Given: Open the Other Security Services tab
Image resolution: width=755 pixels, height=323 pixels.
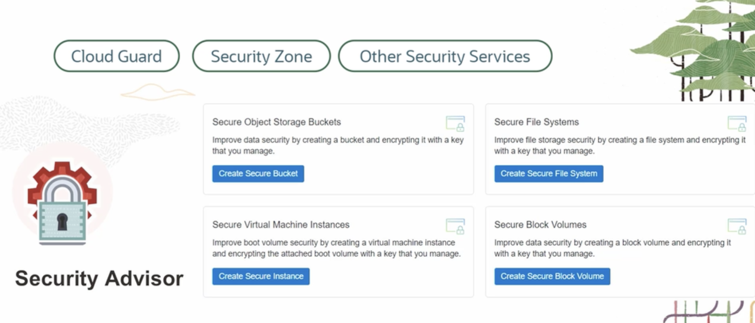Looking at the screenshot, I should (x=445, y=56).
